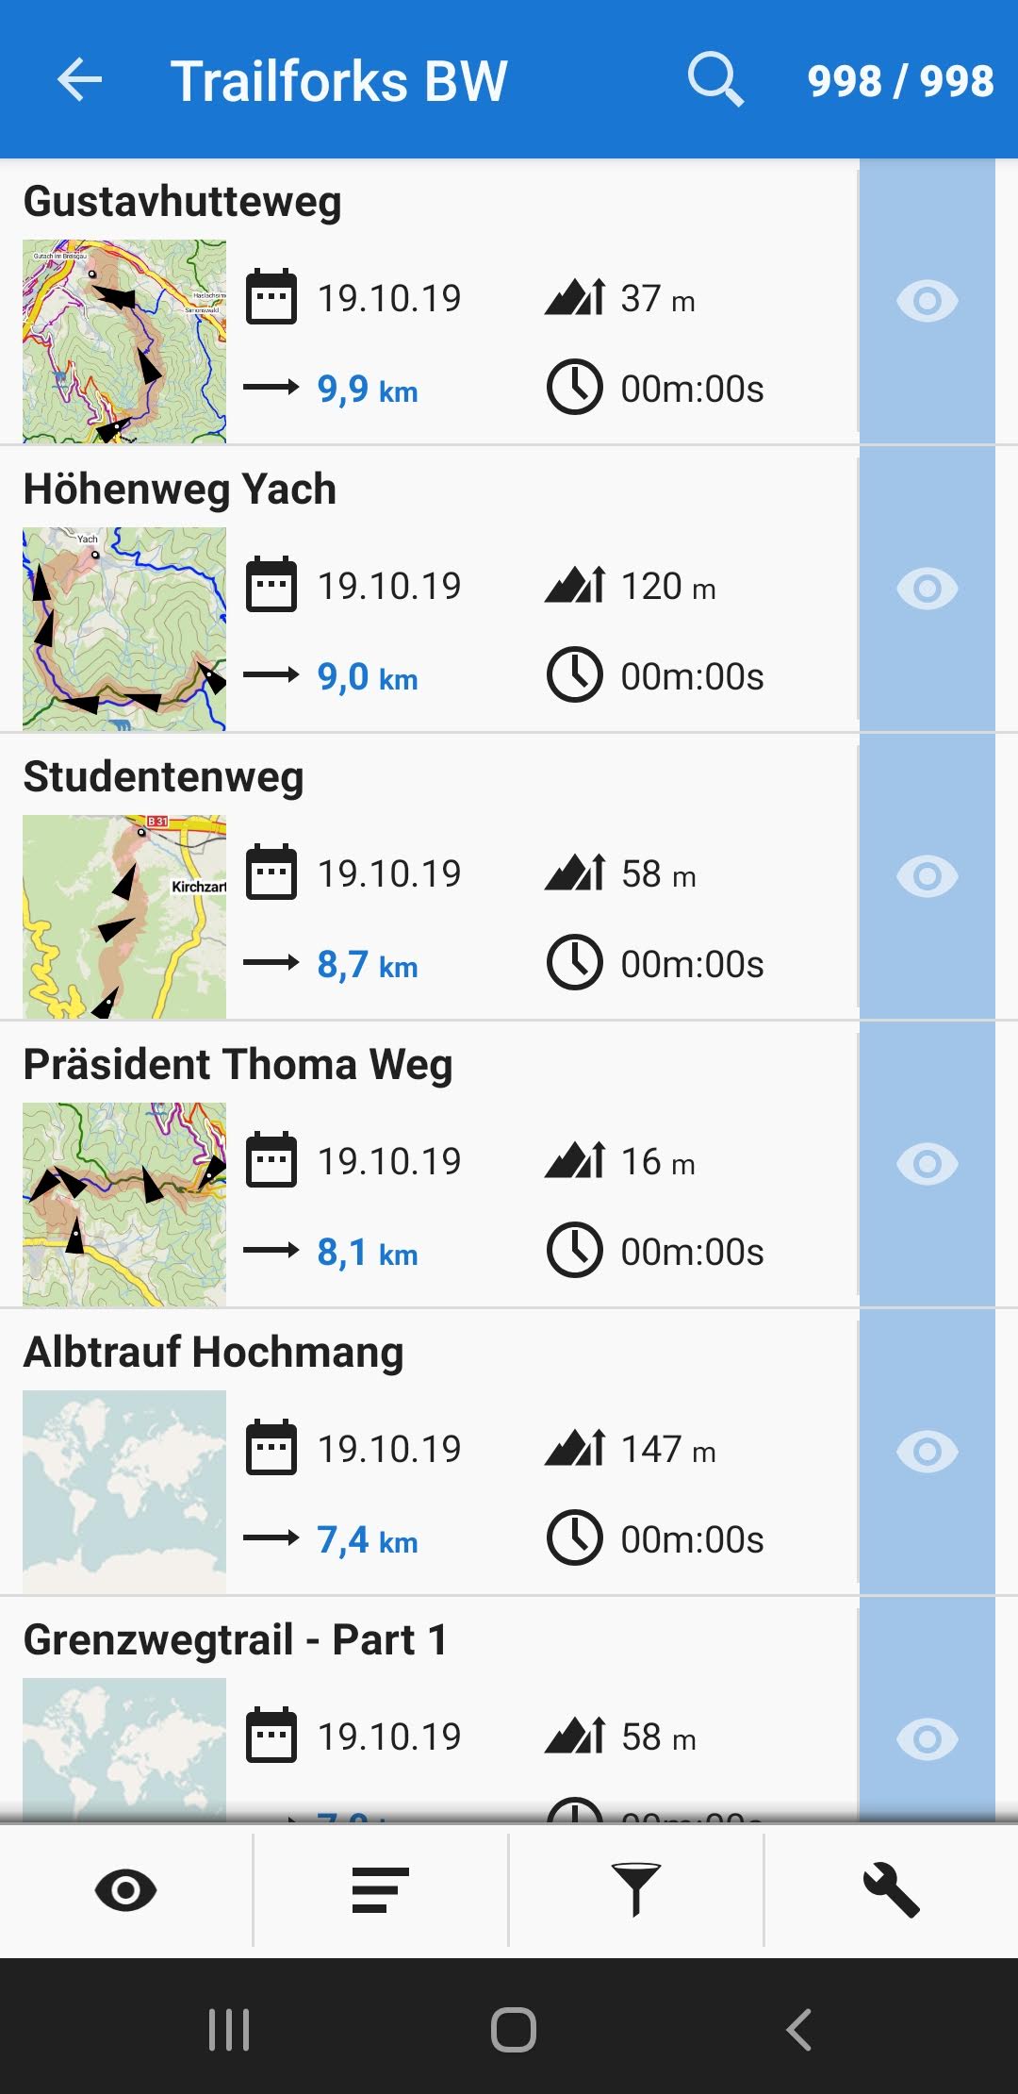This screenshot has width=1018, height=2094.
Task: Open the wrench tools icon
Action: tap(891, 1890)
